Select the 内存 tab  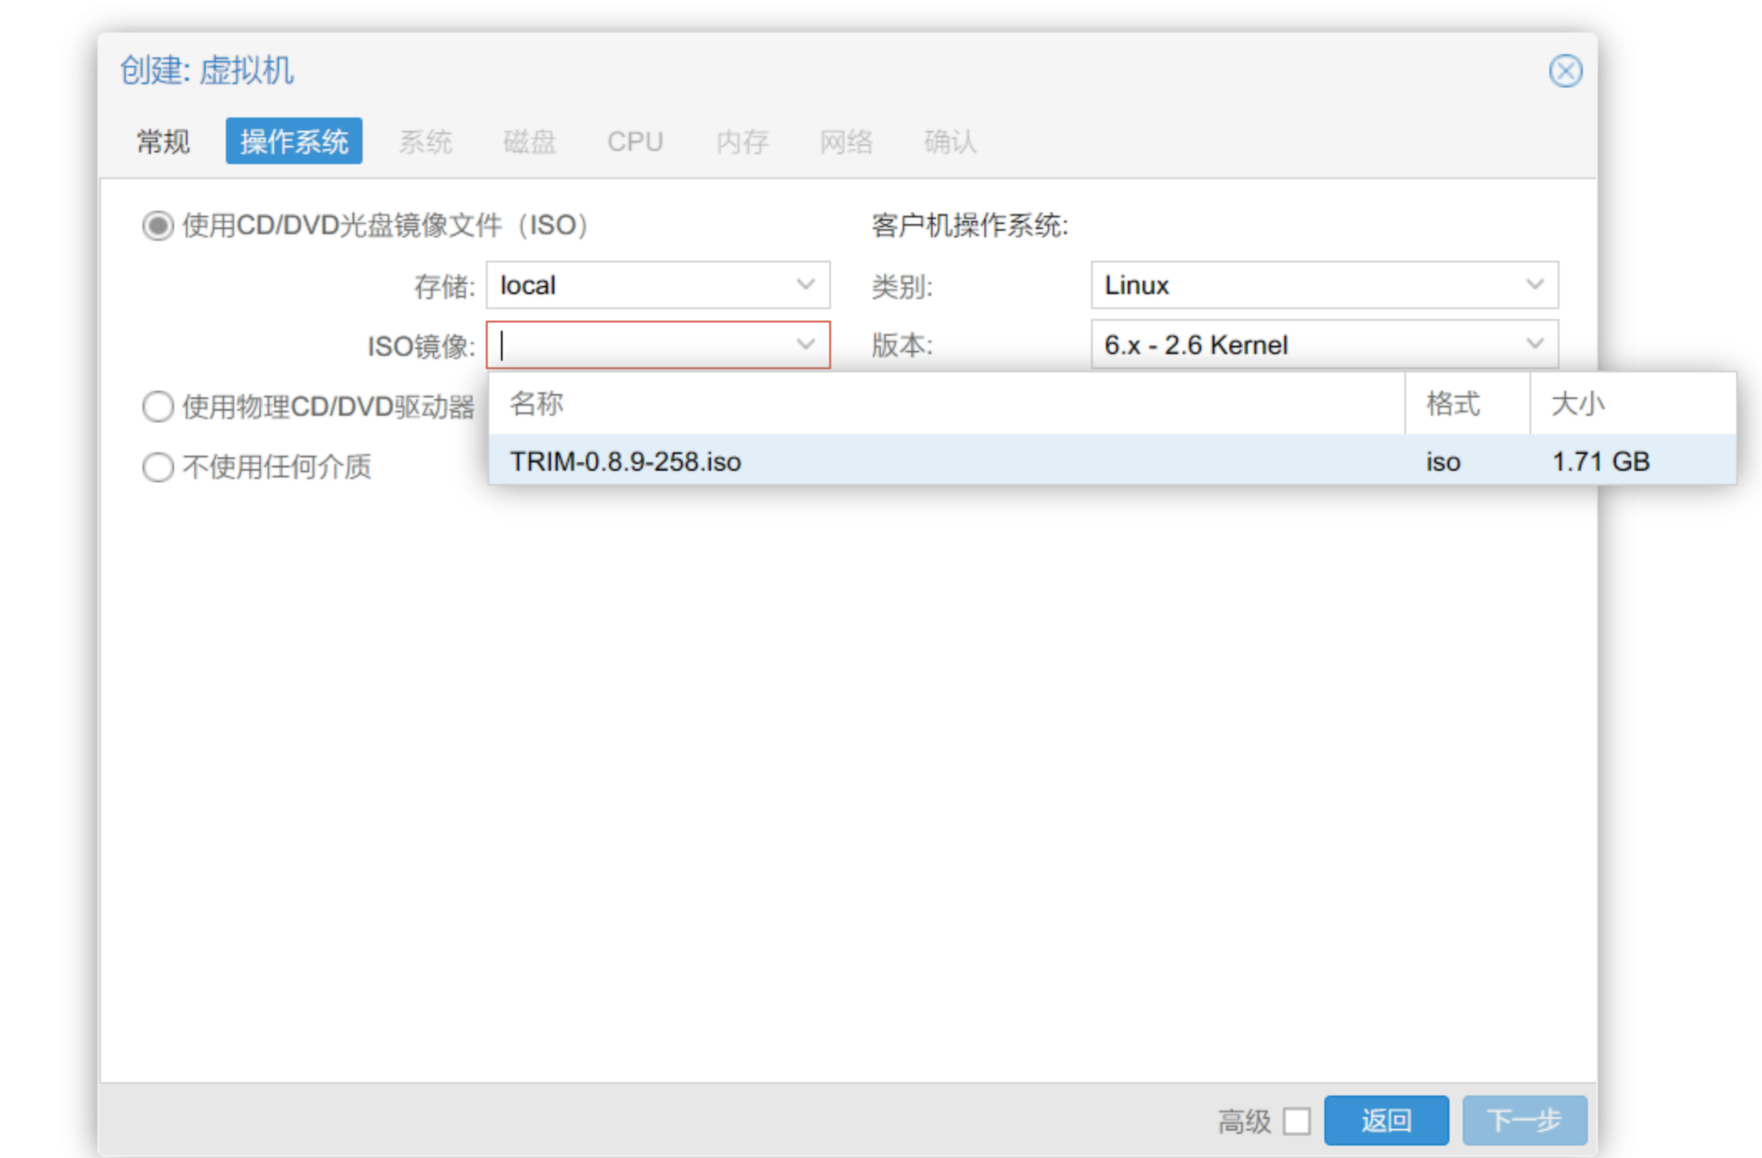point(742,142)
